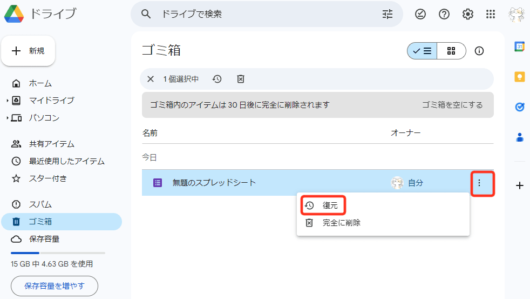
Task: Open the offline ready status icon
Action: 420,14
